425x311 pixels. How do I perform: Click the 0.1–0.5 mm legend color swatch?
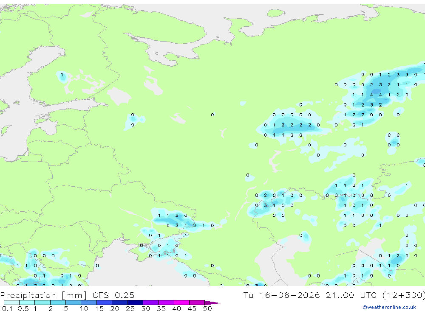(x=11, y=303)
